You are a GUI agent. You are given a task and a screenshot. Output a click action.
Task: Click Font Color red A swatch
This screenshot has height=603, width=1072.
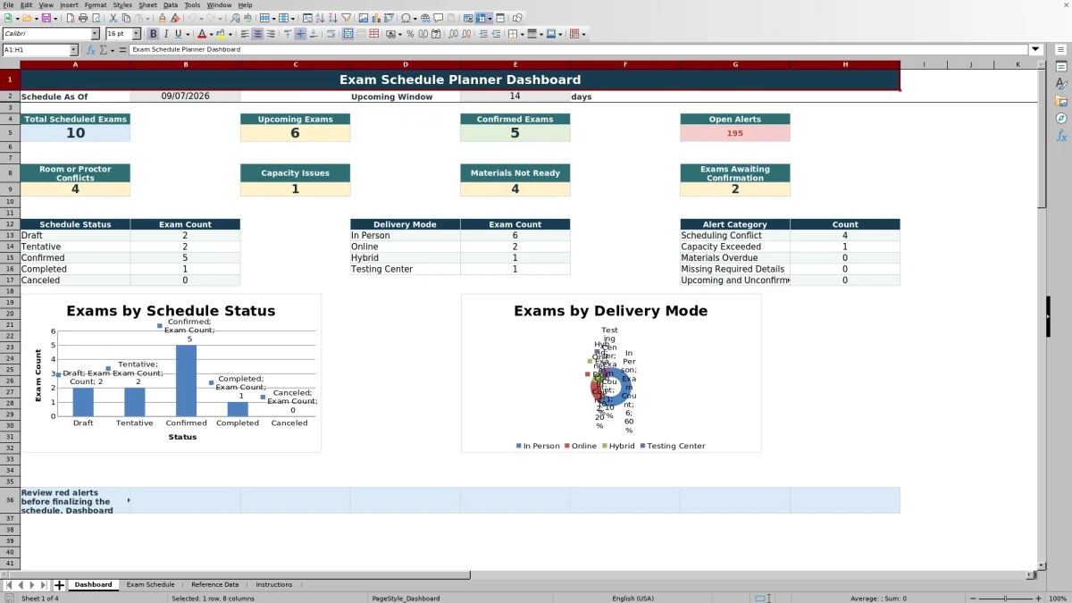[x=201, y=34]
